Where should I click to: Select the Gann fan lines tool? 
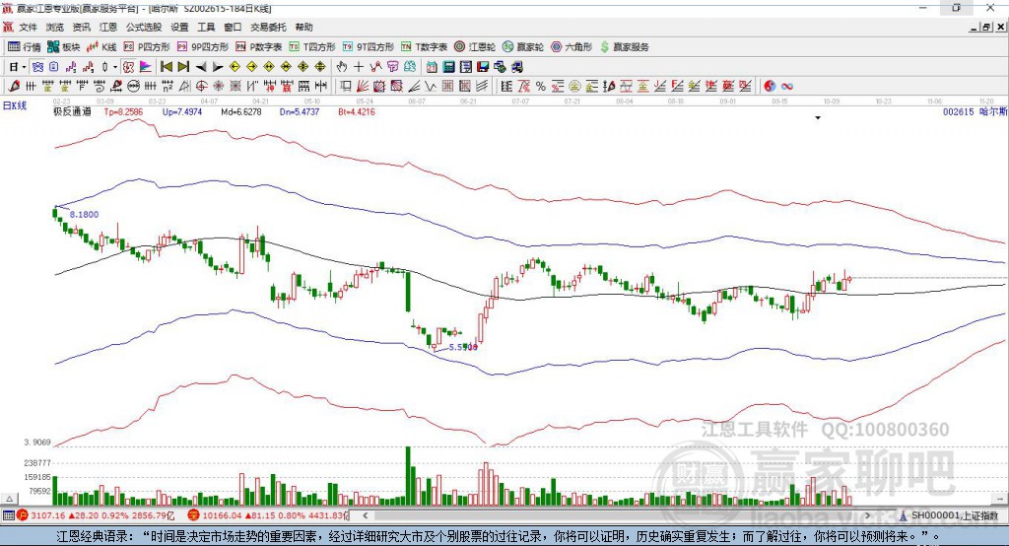click(x=363, y=87)
